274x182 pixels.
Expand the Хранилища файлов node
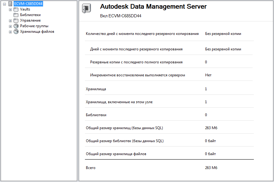(x=11, y=32)
